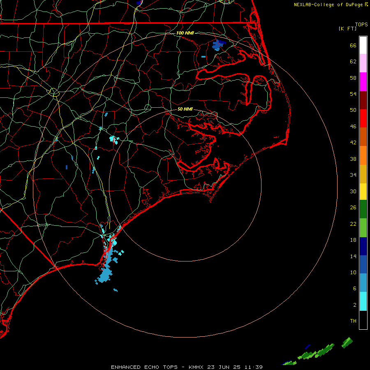Screen dimensions: 370x370
Task: Click the yellow 30 K FT legend swatch
Action: tap(363, 192)
